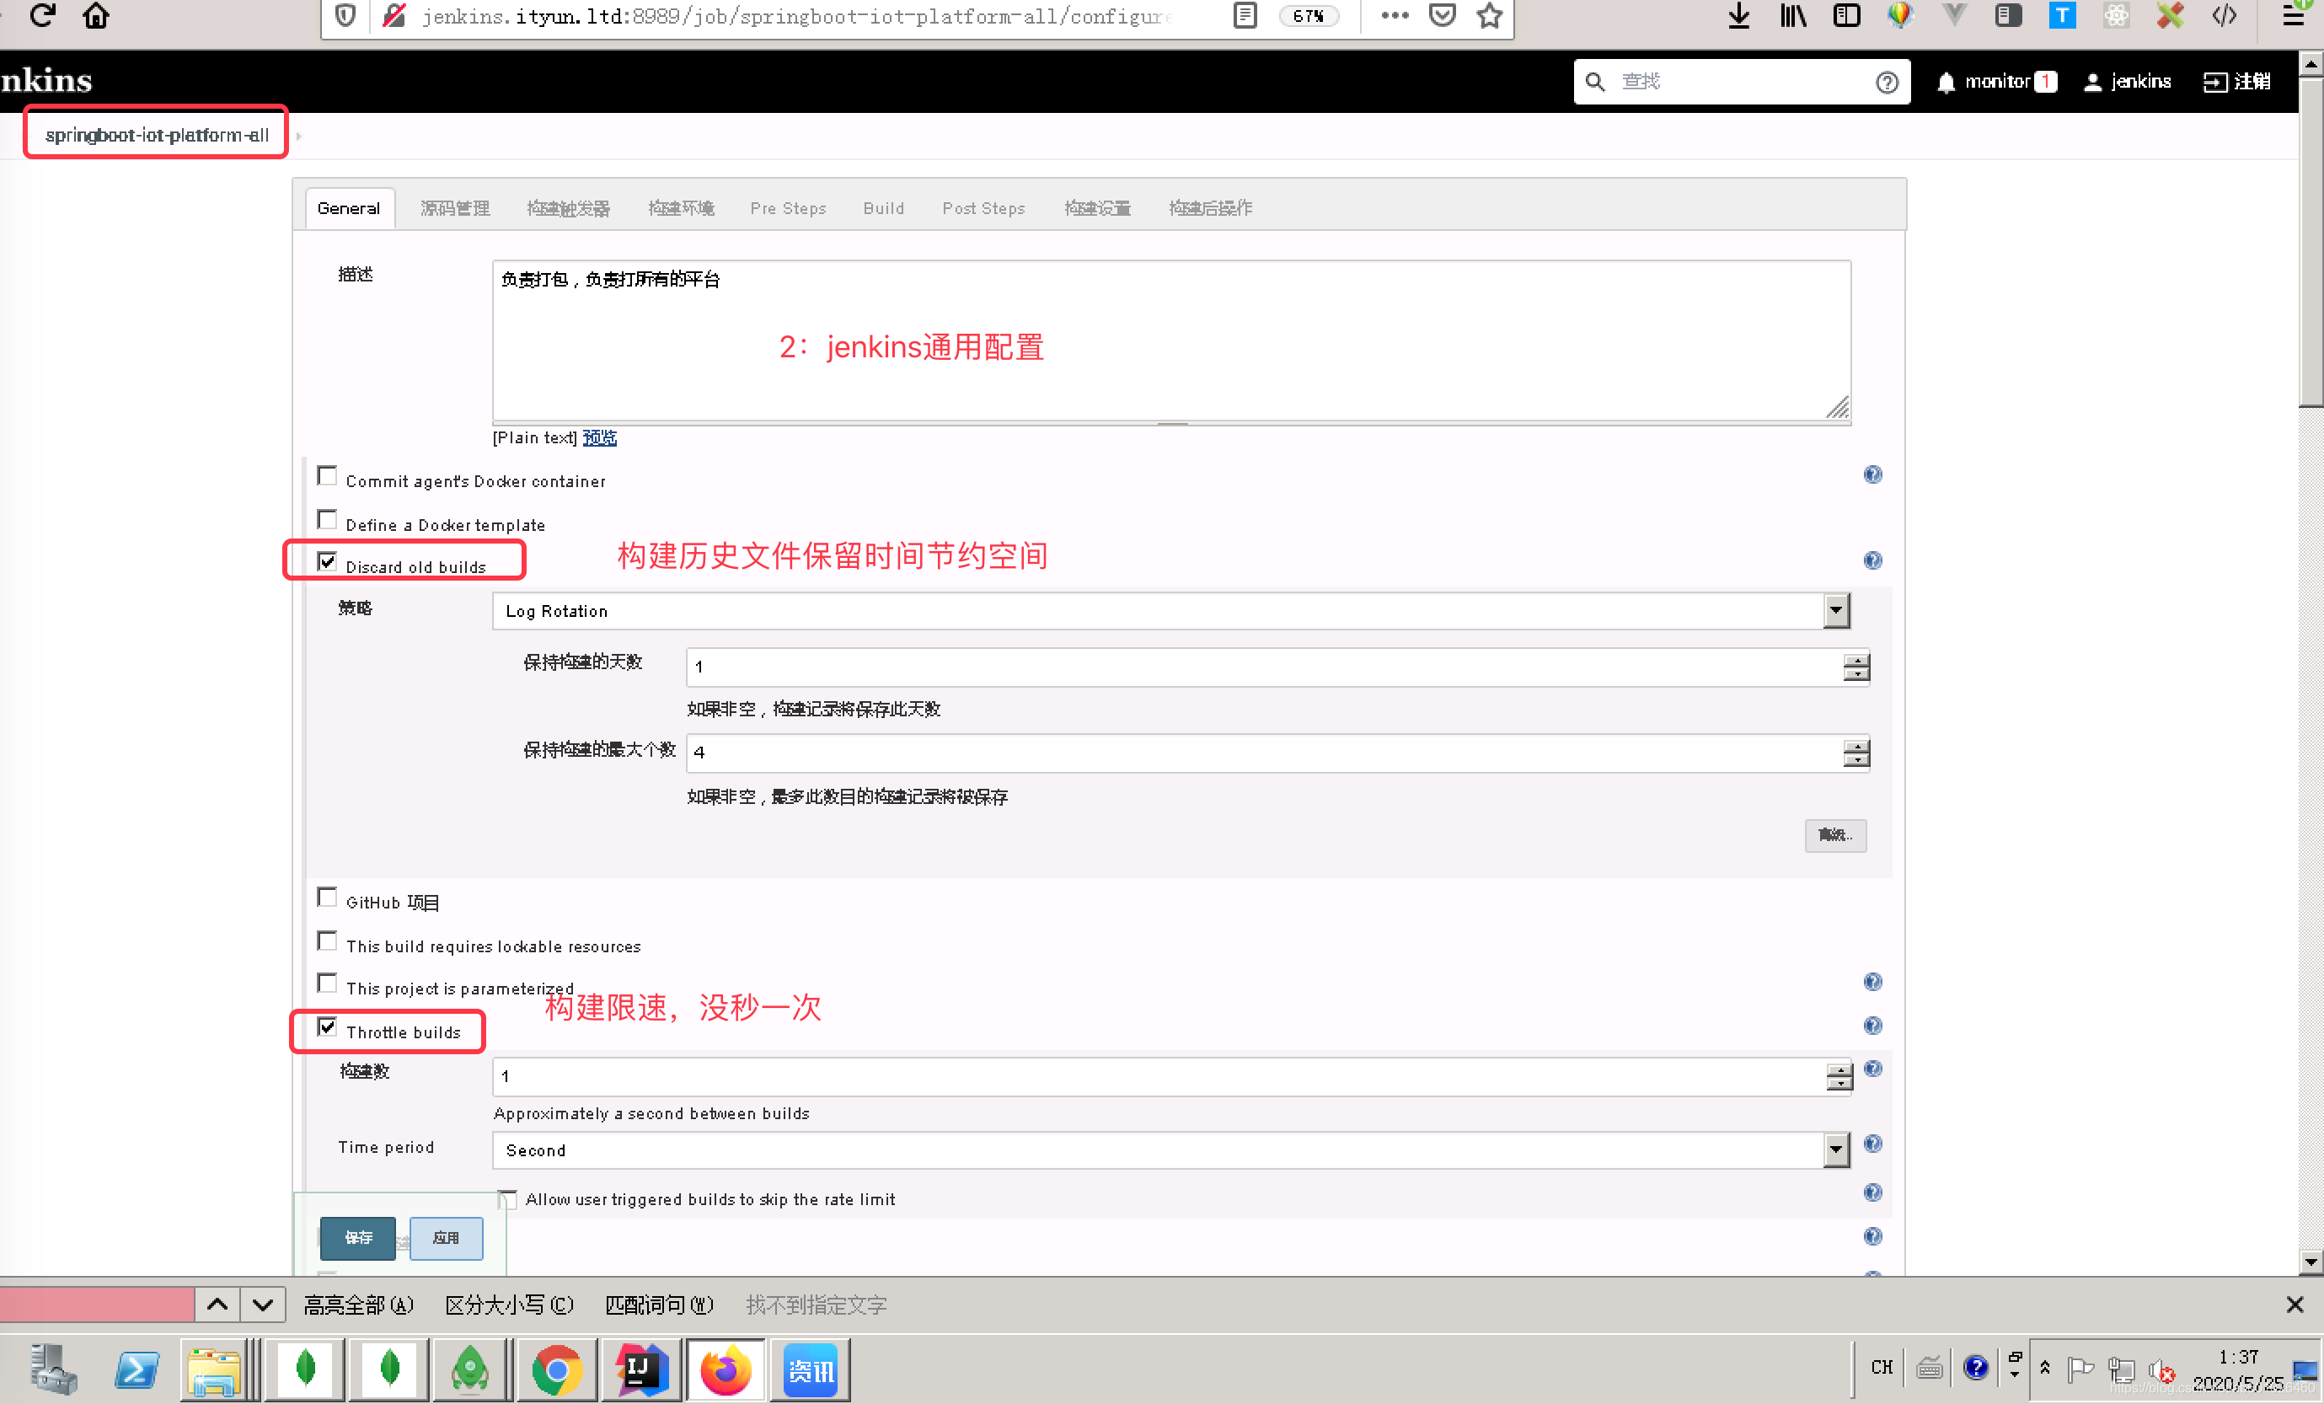Open the monitor notification bell
The image size is (2324, 1404).
(x=1945, y=82)
